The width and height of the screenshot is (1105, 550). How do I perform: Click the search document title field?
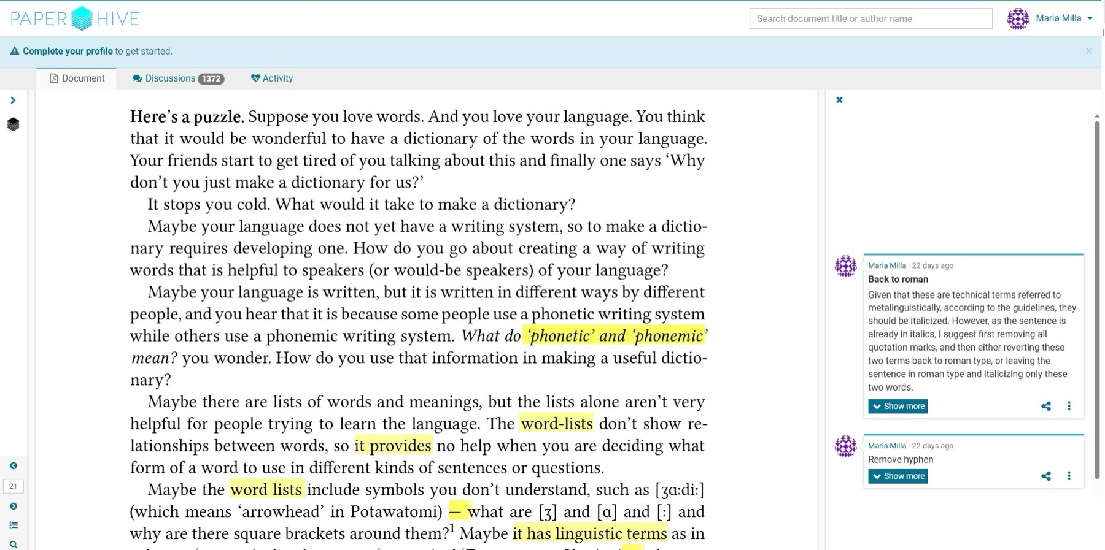870,18
